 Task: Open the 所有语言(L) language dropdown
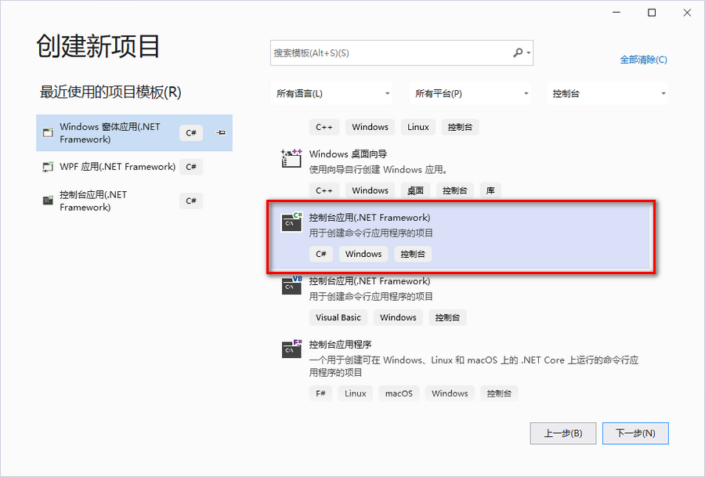pyautogui.click(x=331, y=93)
